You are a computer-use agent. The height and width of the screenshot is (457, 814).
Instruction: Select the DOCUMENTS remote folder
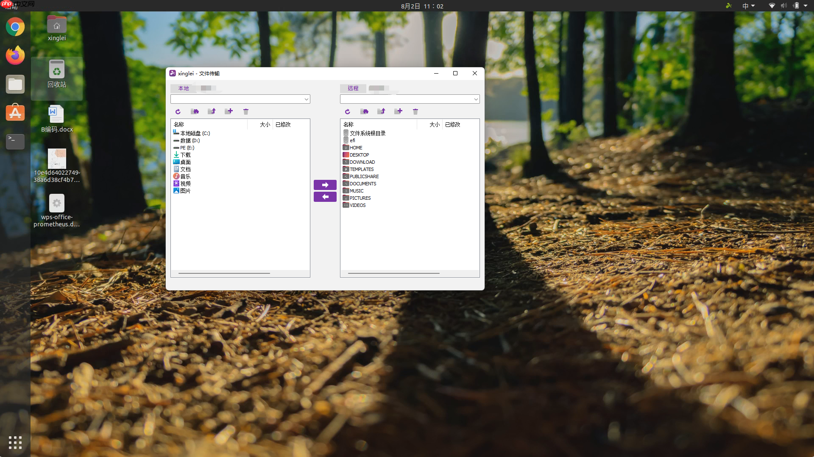point(362,184)
